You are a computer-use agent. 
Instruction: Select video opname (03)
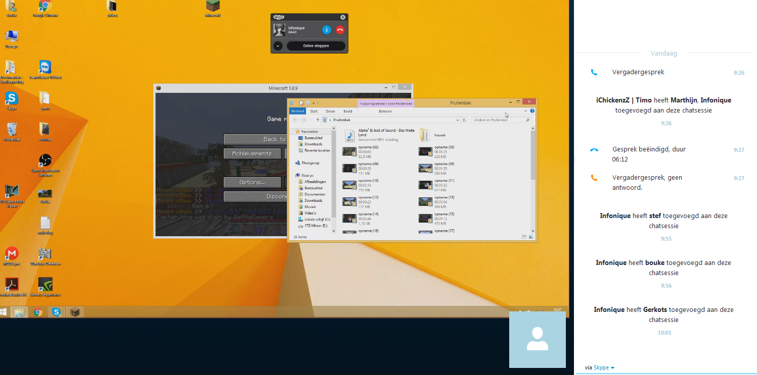point(437,151)
